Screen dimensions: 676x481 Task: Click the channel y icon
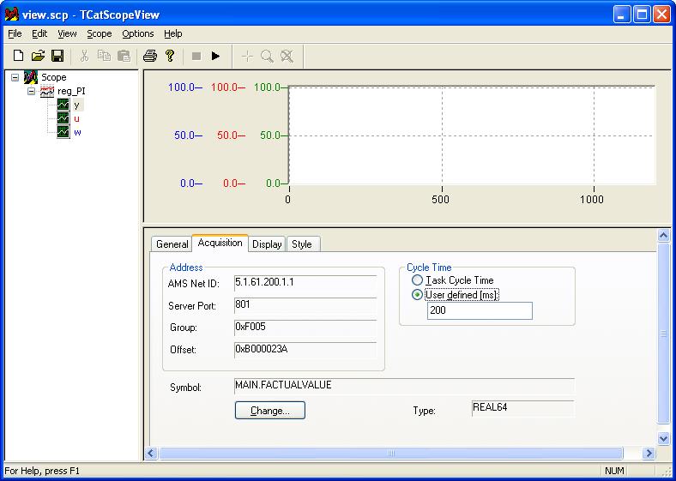[63, 105]
